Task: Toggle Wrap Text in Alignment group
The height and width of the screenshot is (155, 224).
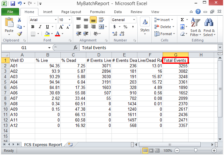Action: tap(101, 20)
